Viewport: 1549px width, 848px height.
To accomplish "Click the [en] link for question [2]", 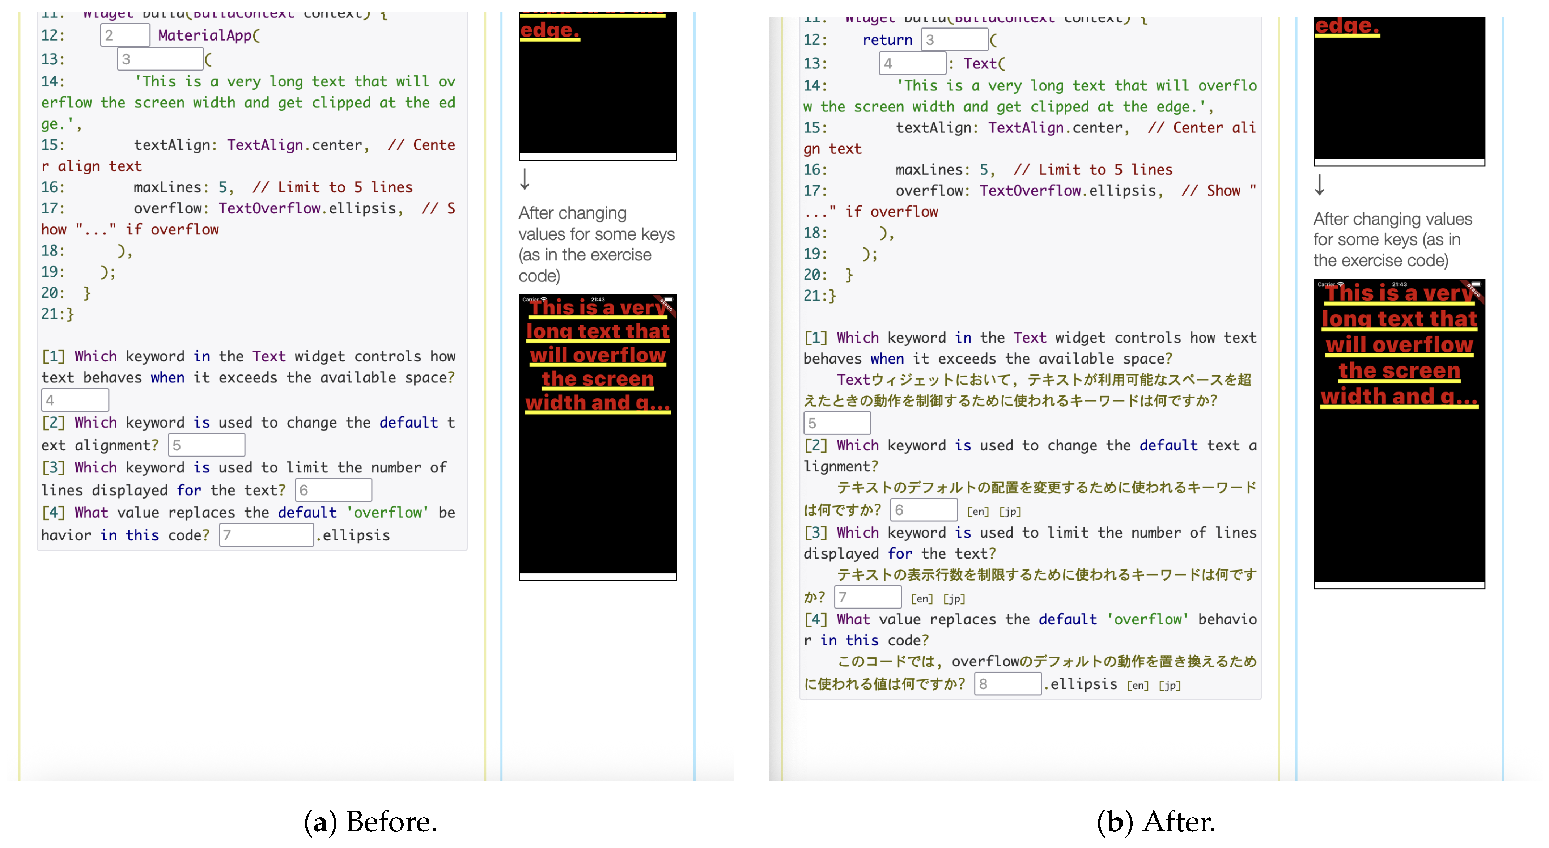I will pyautogui.click(x=978, y=512).
